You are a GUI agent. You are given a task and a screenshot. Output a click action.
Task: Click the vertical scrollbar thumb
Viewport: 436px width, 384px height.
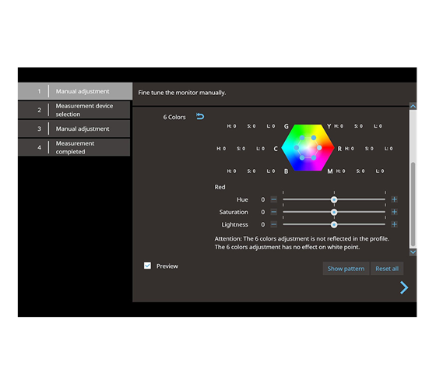(413, 204)
